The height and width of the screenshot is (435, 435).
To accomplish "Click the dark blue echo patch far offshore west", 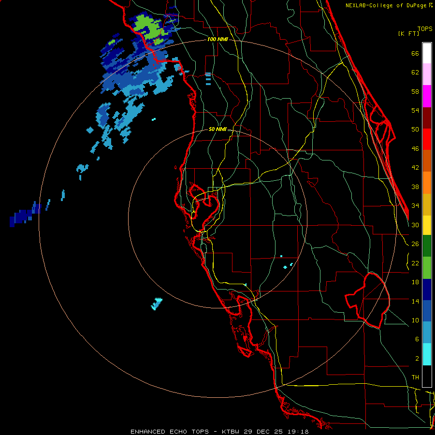I will pyautogui.click(x=25, y=214).
